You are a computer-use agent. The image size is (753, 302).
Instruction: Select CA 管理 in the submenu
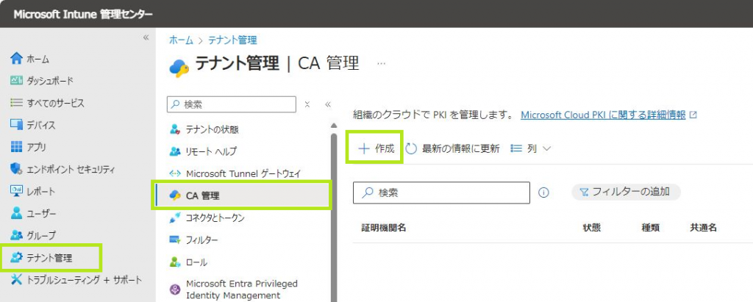242,195
